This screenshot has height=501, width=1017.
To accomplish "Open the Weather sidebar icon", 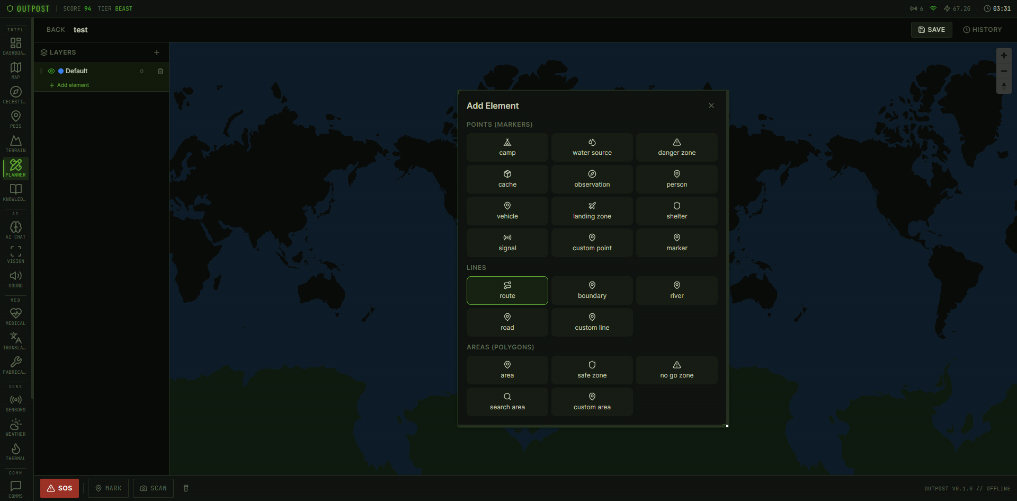I will point(16,427).
